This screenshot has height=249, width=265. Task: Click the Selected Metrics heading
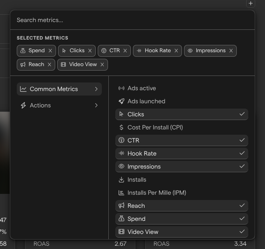click(x=43, y=38)
